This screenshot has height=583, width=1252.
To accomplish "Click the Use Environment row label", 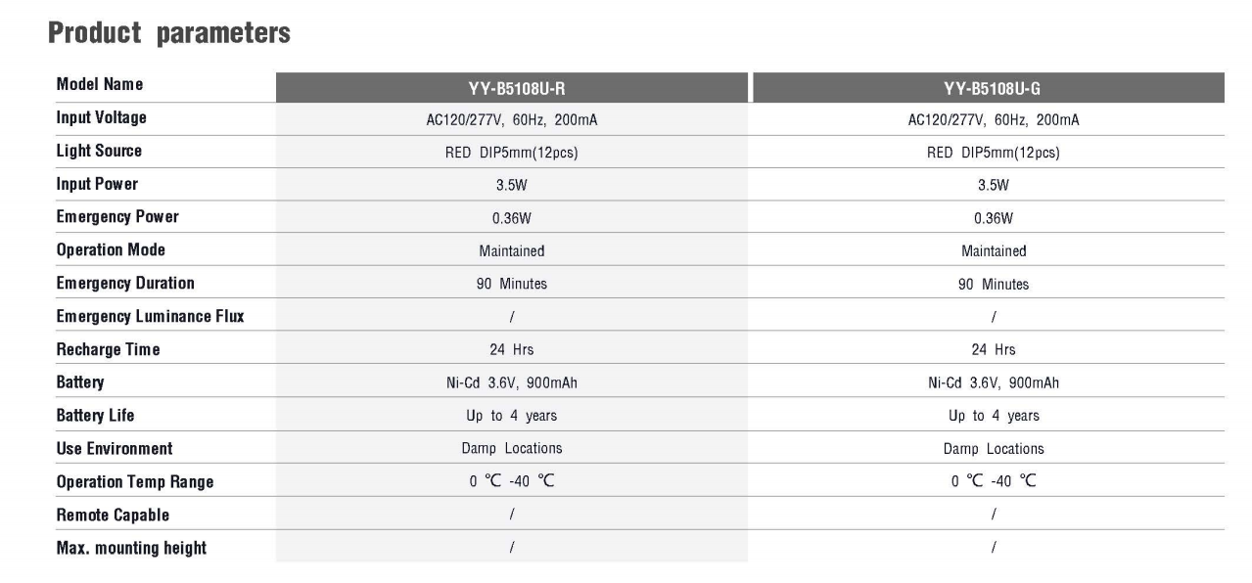I will click(115, 449).
